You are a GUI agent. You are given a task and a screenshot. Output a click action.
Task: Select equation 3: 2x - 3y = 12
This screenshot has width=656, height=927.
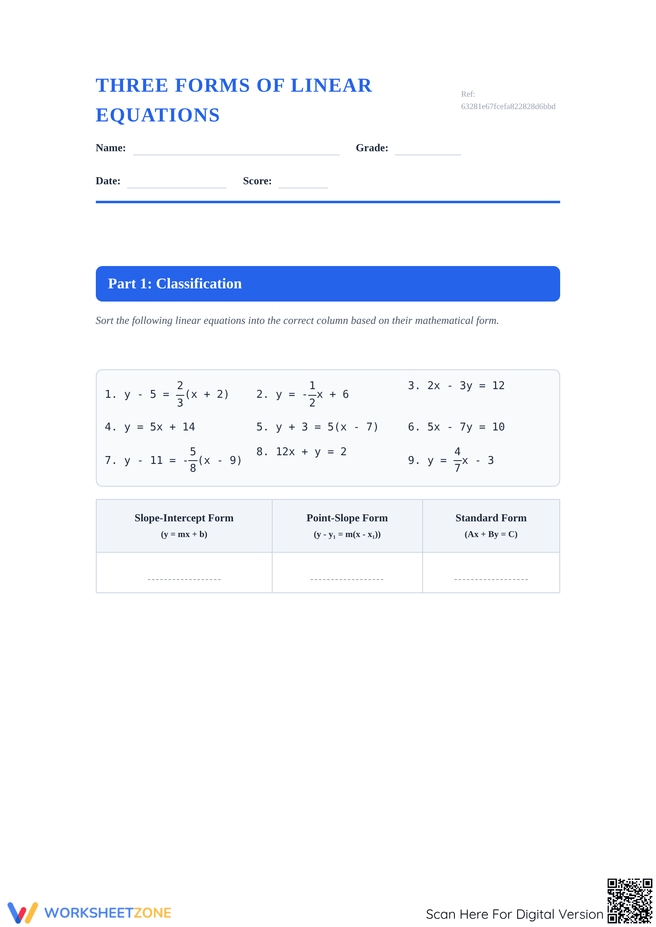pos(456,385)
